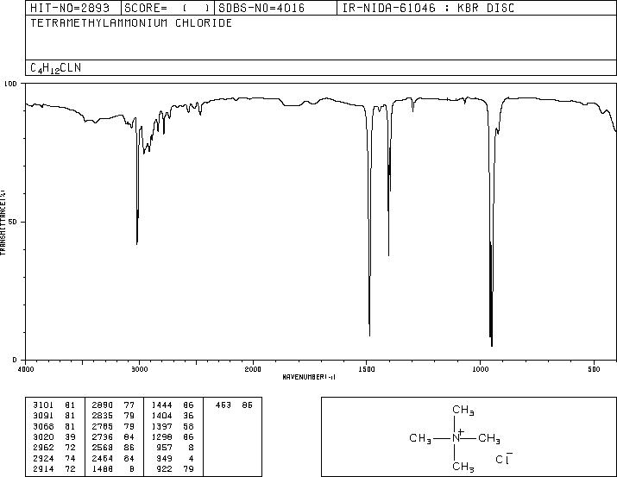Click the Cl- chloride ion in structure
The height and width of the screenshot is (477, 617).
pyautogui.click(x=504, y=459)
